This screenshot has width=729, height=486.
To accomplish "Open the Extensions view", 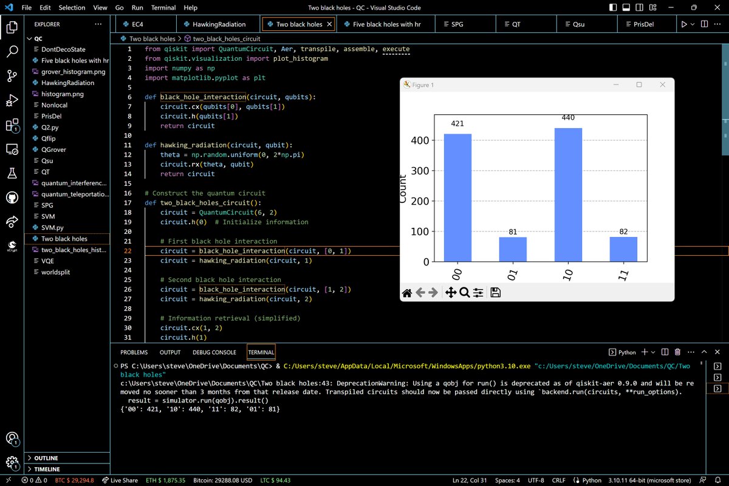I will pyautogui.click(x=12, y=125).
